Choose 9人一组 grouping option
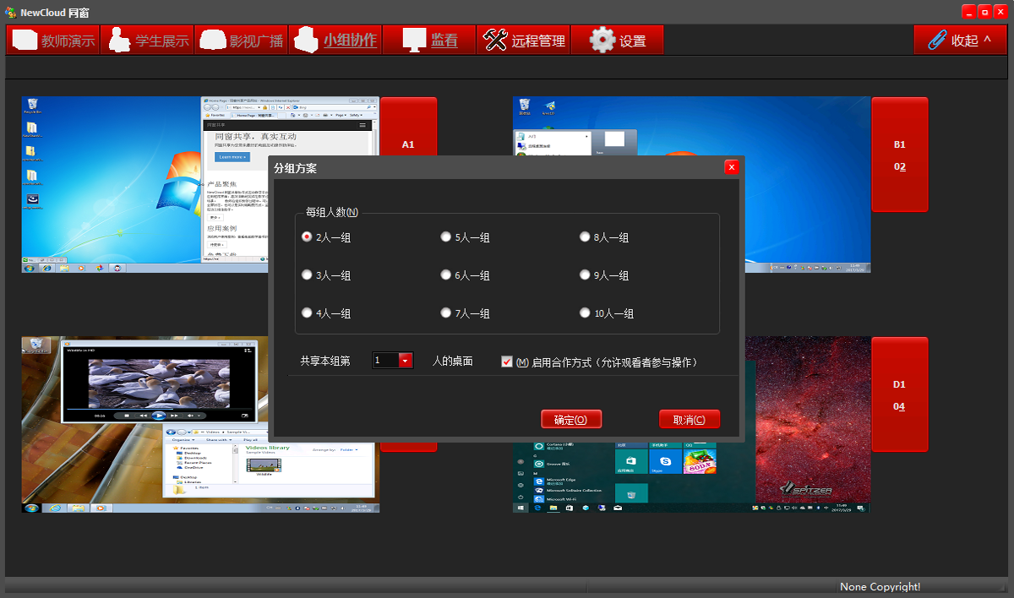The width and height of the screenshot is (1014, 598). 604,275
